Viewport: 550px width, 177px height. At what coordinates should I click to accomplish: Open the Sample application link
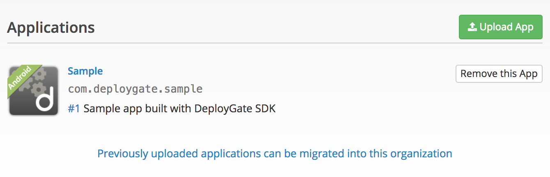[85, 71]
